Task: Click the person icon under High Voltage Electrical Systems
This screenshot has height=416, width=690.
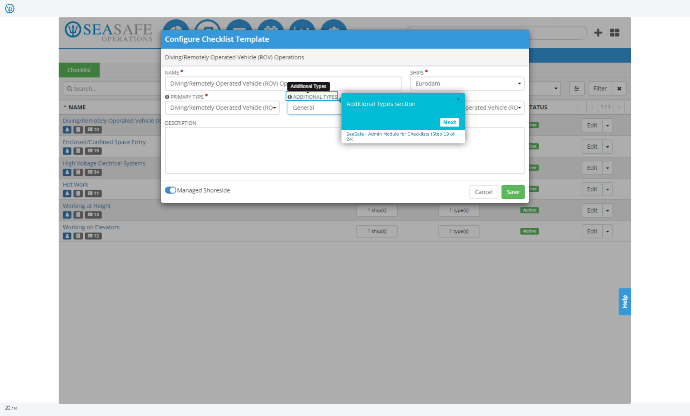Action: tap(67, 172)
